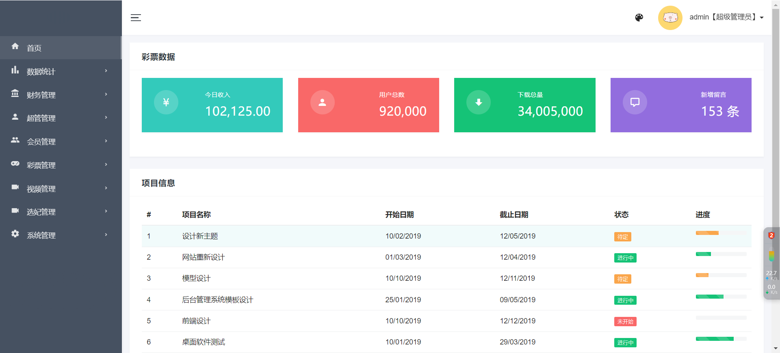Screen dimensions: 780x353
Task: Open the theme color palette icon
Action: [639, 17]
